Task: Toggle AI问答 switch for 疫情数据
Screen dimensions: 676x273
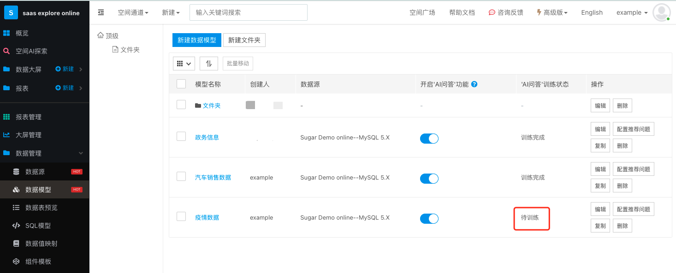Action: (x=429, y=218)
